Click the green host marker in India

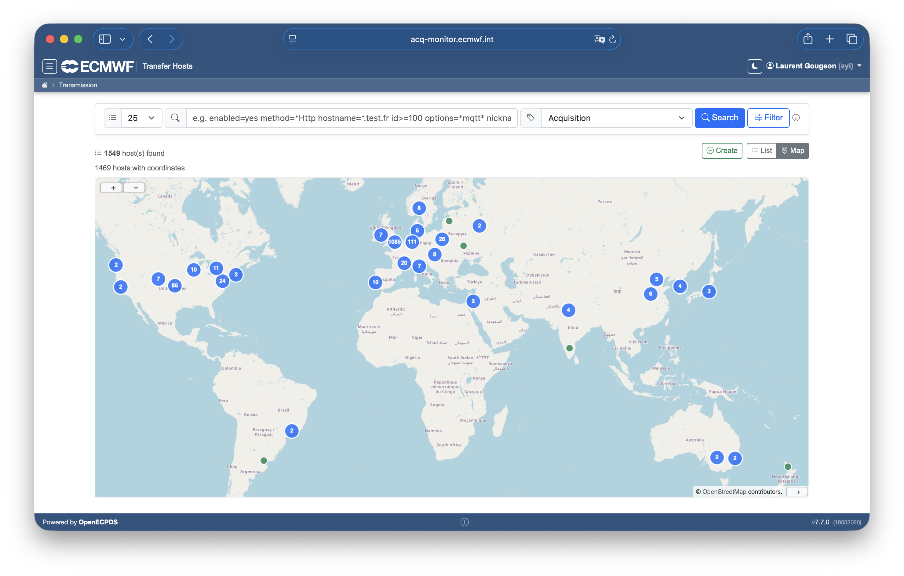tap(569, 348)
